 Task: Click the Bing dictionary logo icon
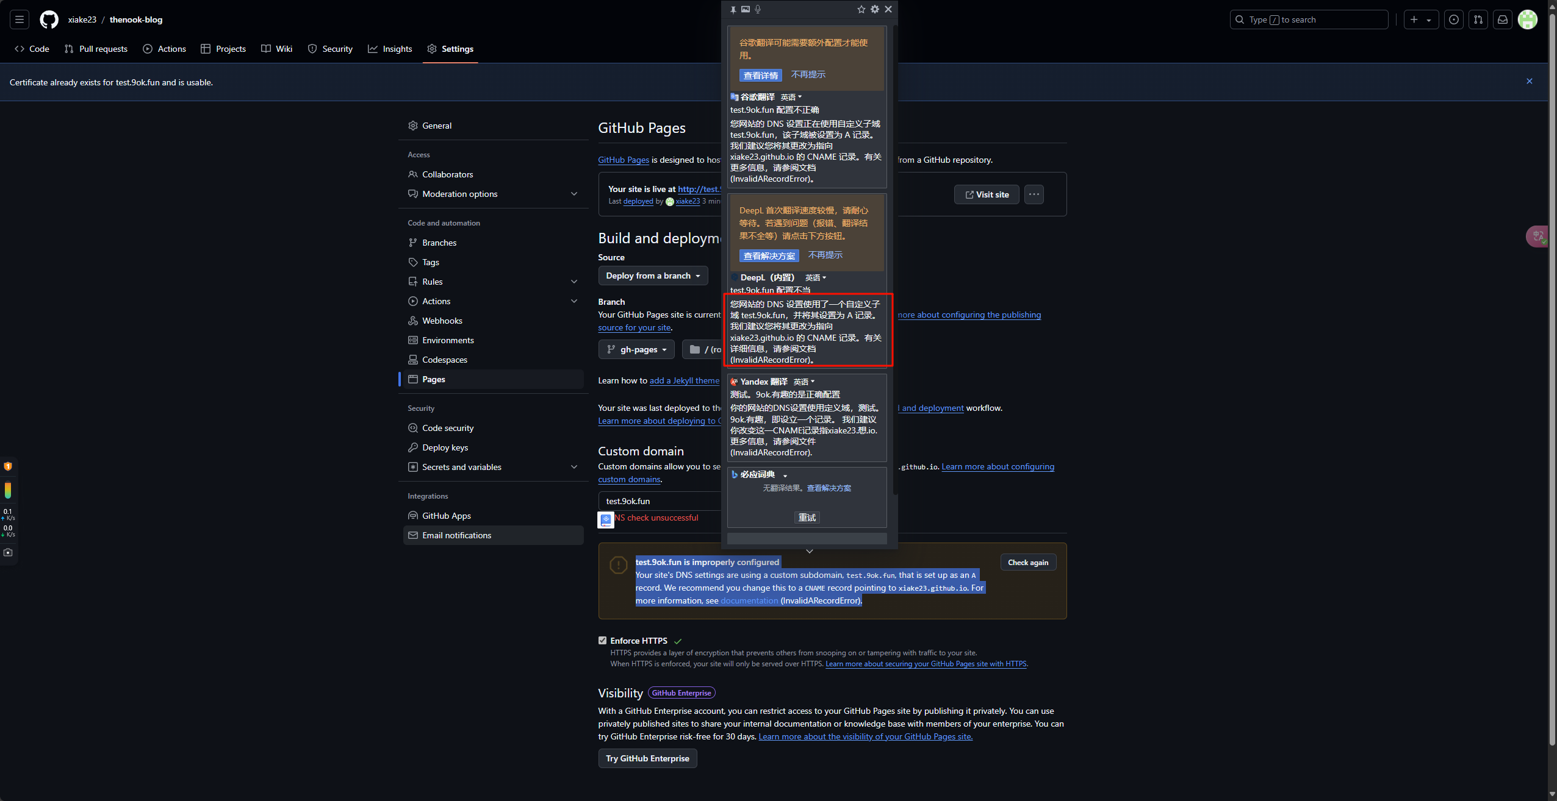tap(735, 474)
